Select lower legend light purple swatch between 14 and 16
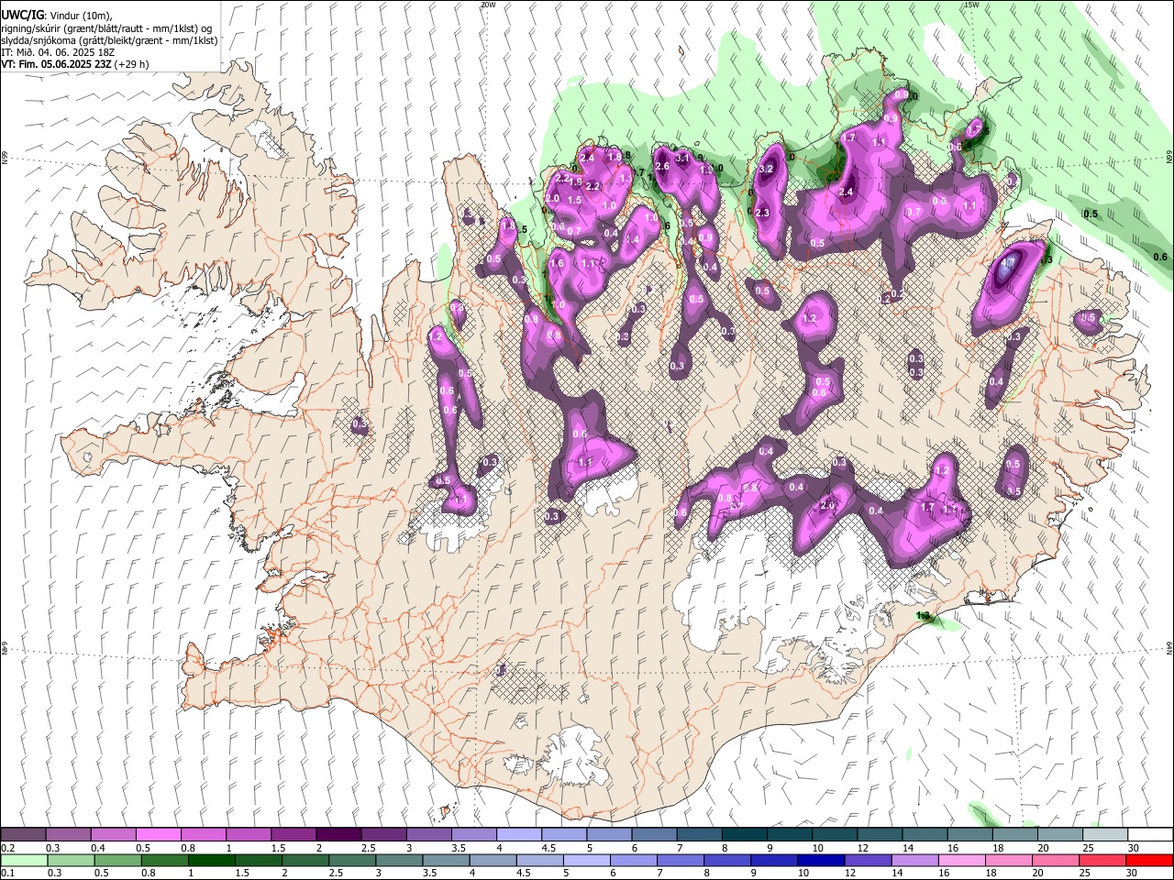Viewport: 1174px width, 880px height. [916, 860]
